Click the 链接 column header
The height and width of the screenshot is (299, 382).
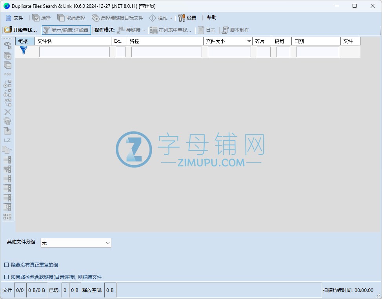[25, 41]
